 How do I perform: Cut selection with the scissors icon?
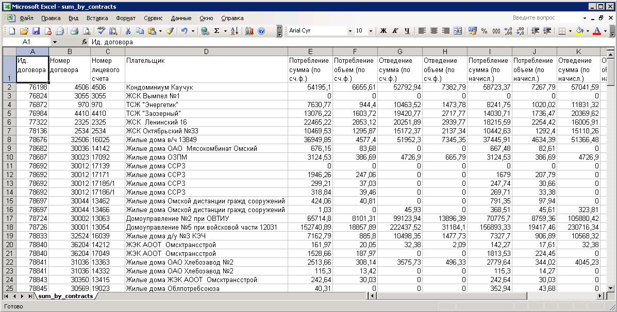(x=127, y=31)
